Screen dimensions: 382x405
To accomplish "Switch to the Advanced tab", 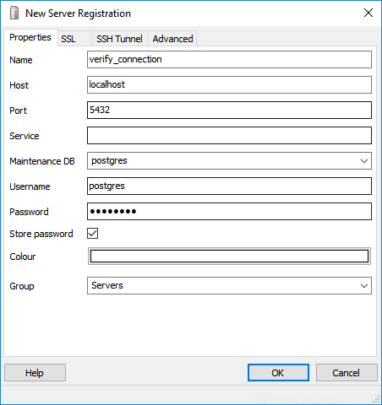I will pyautogui.click(x=172, y=39).
